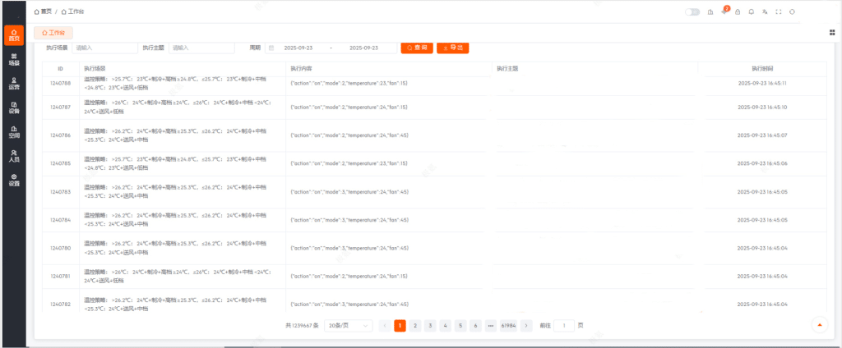Open the notification bell

pos(751,11)
